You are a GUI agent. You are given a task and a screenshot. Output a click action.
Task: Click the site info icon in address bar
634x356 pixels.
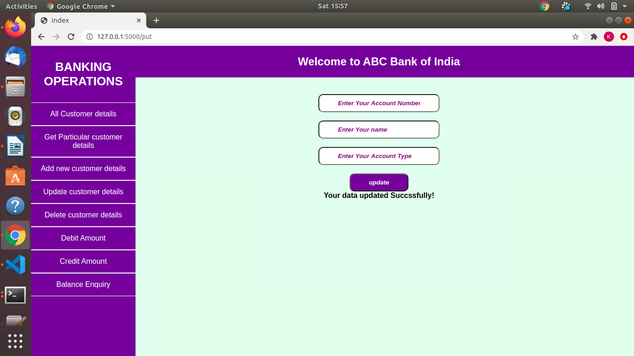[89, 37]
